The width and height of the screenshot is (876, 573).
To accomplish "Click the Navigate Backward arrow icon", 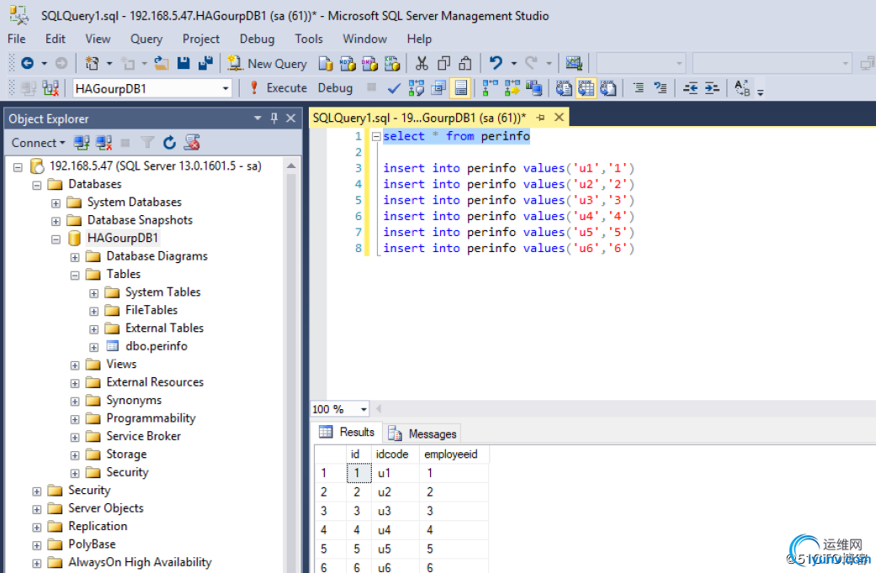I will coord(28,63).
